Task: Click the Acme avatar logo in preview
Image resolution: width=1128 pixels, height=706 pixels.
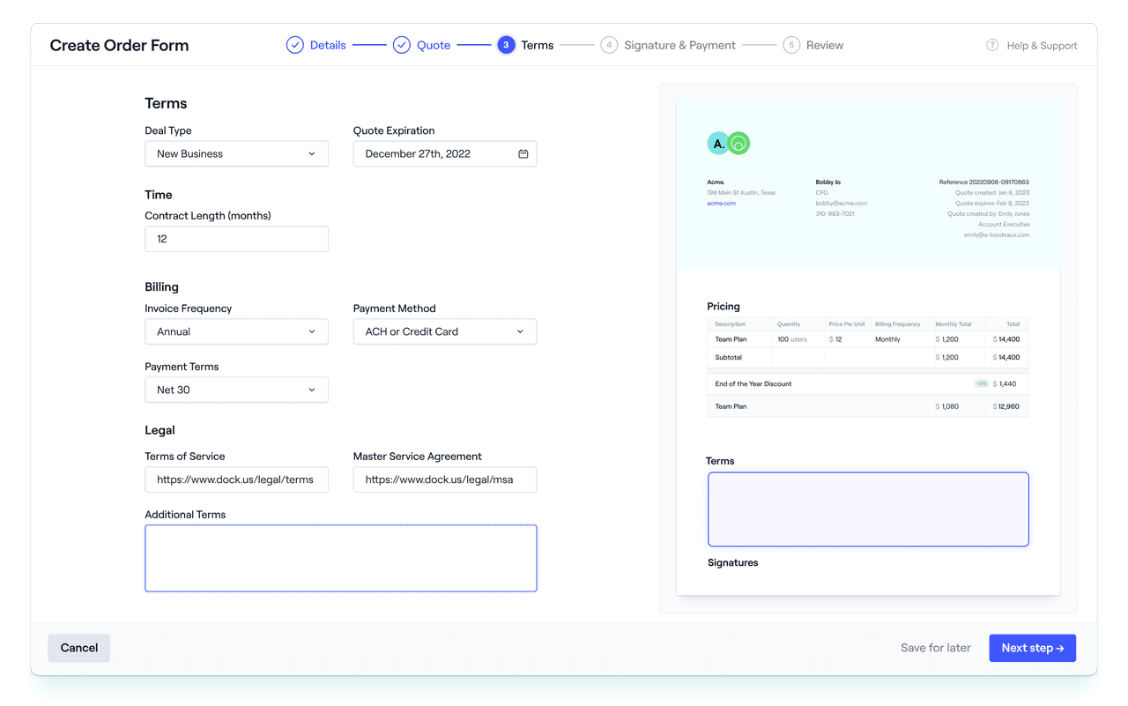Action: point(718,143)
